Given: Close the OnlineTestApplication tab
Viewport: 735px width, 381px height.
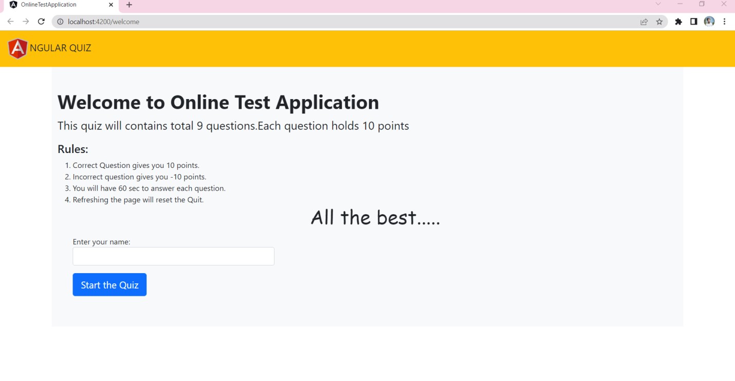Looking at the screenshot, I should tap(111, 5).
